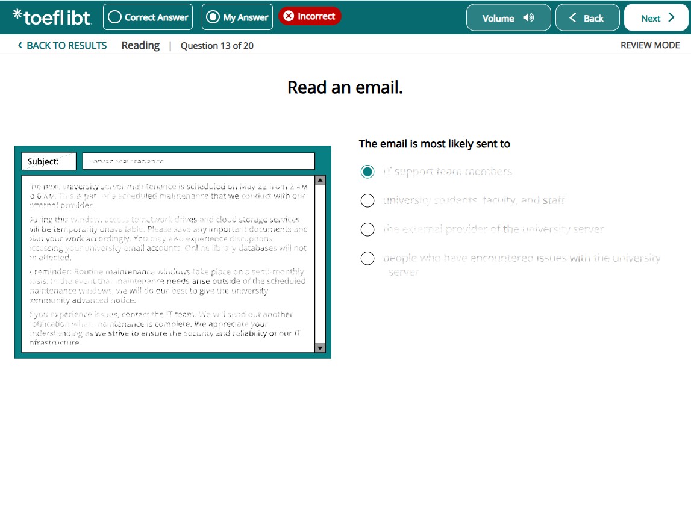This screenshot has width=691, height=517.
Task: Click the email's vertical scrollbar track
Action: (320, 265)
